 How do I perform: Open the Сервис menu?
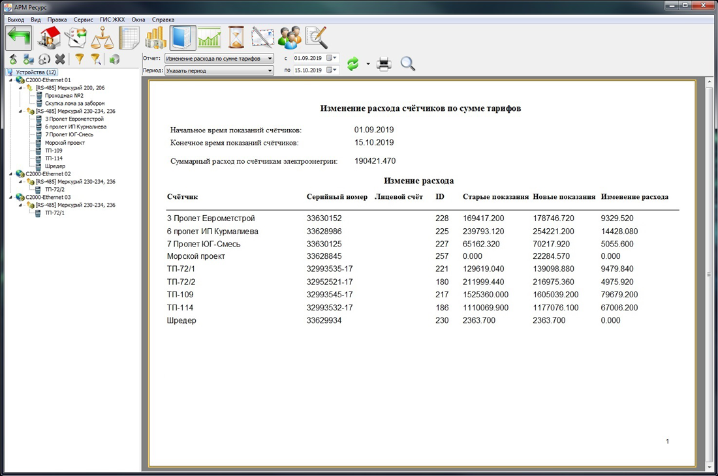[83, 20]
